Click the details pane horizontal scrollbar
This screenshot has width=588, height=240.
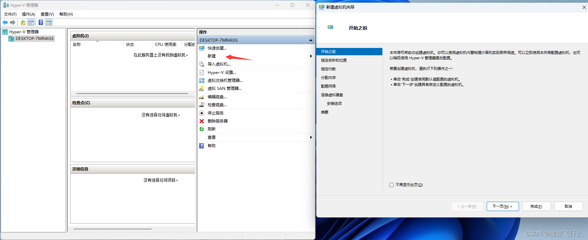[112, 229]
